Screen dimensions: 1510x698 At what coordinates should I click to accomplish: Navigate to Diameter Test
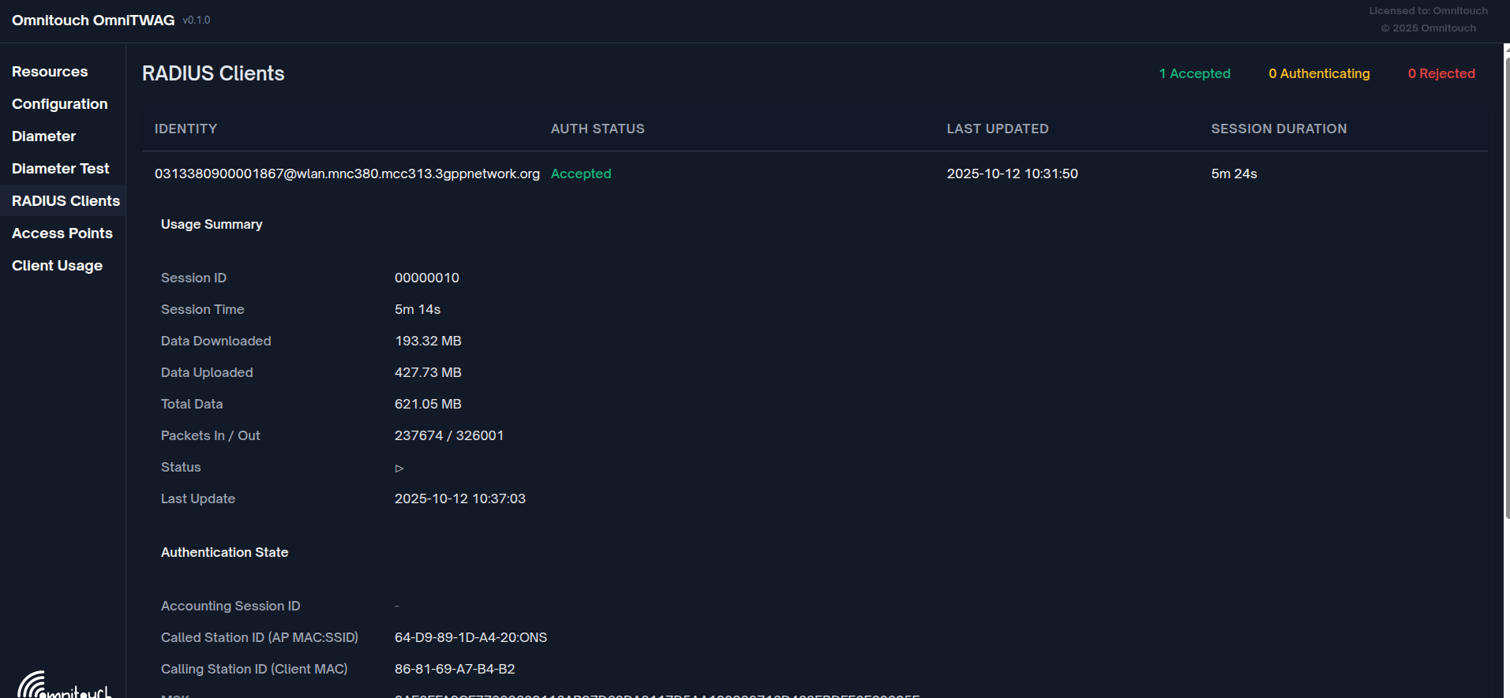coord(60,169)
